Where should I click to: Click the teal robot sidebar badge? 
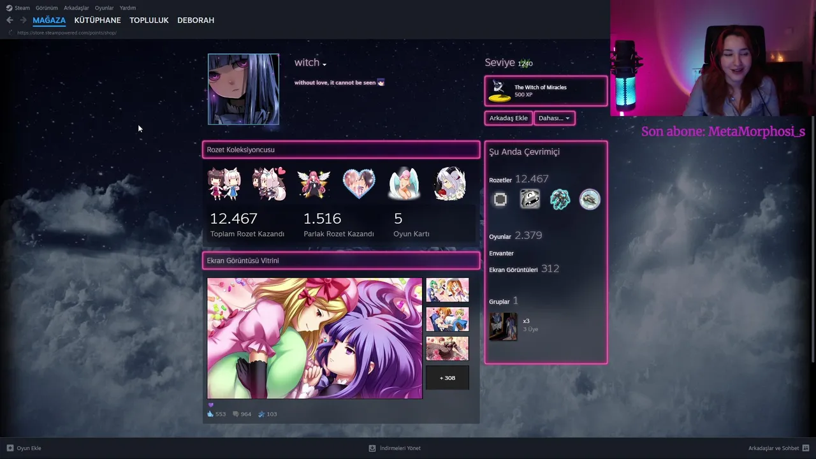(x=560, y=200)
